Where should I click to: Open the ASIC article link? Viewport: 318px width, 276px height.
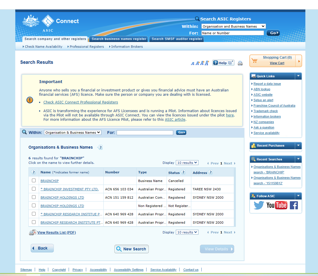pos(175,120)
